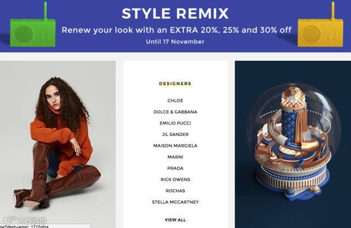Open the orange sweater model photo
The image size is (351, 228).
click(58, 144)
